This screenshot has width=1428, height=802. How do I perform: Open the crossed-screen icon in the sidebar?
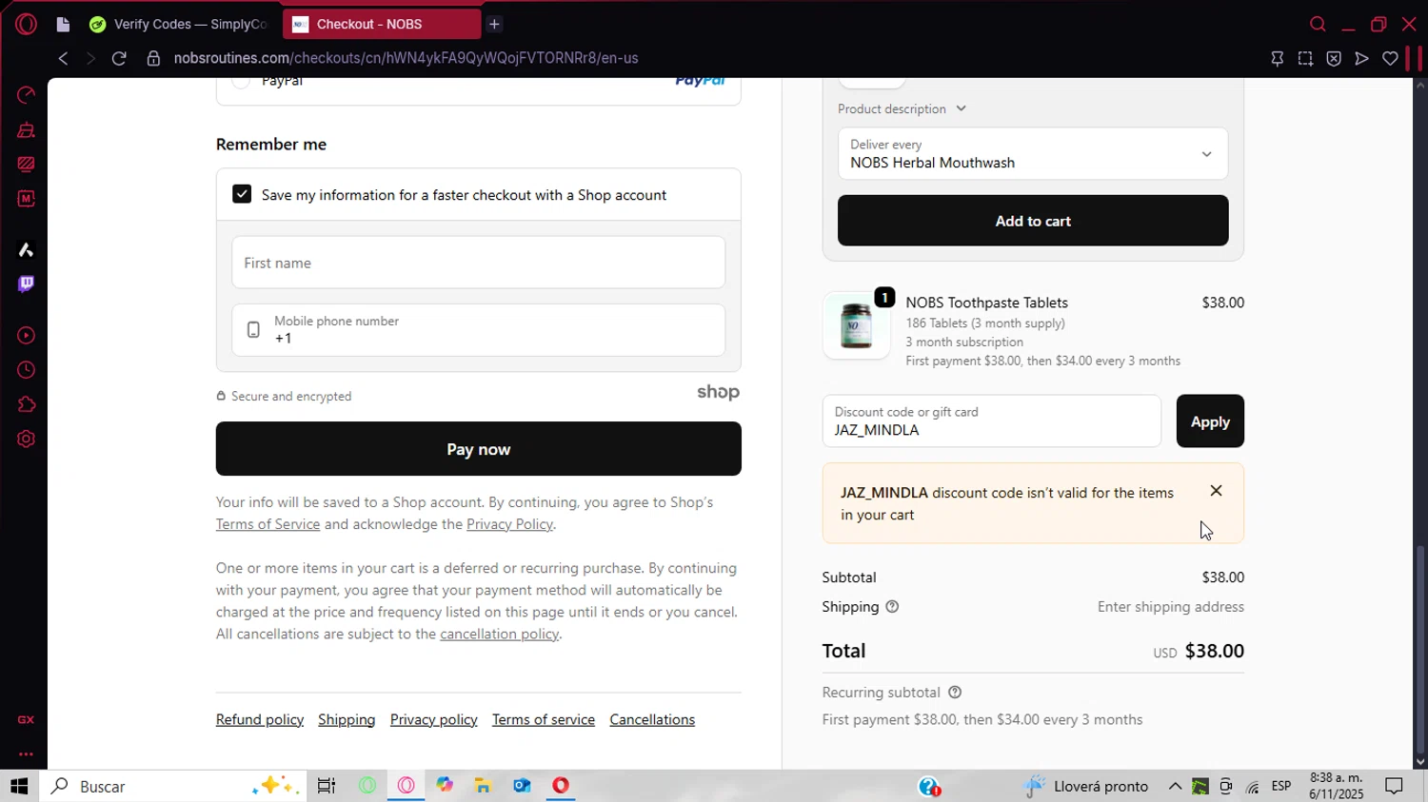pos(26,165)
